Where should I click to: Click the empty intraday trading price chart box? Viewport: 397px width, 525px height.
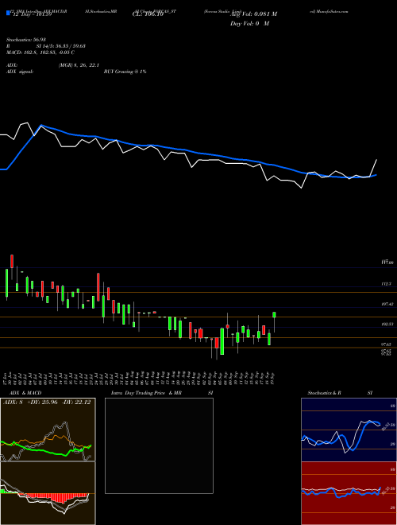tap(159, 445)
